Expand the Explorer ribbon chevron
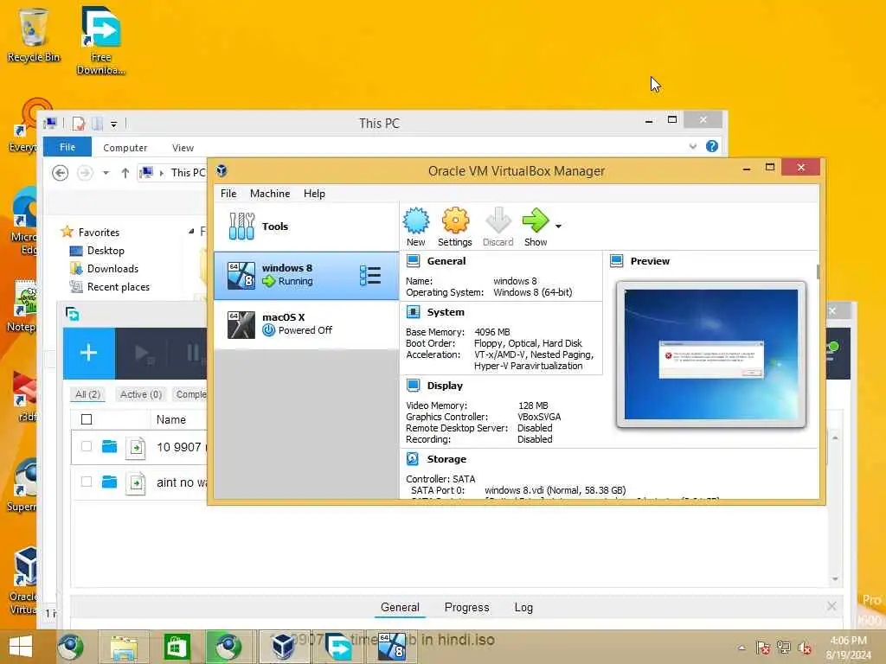Screen dimensions: 886x664 693,146
